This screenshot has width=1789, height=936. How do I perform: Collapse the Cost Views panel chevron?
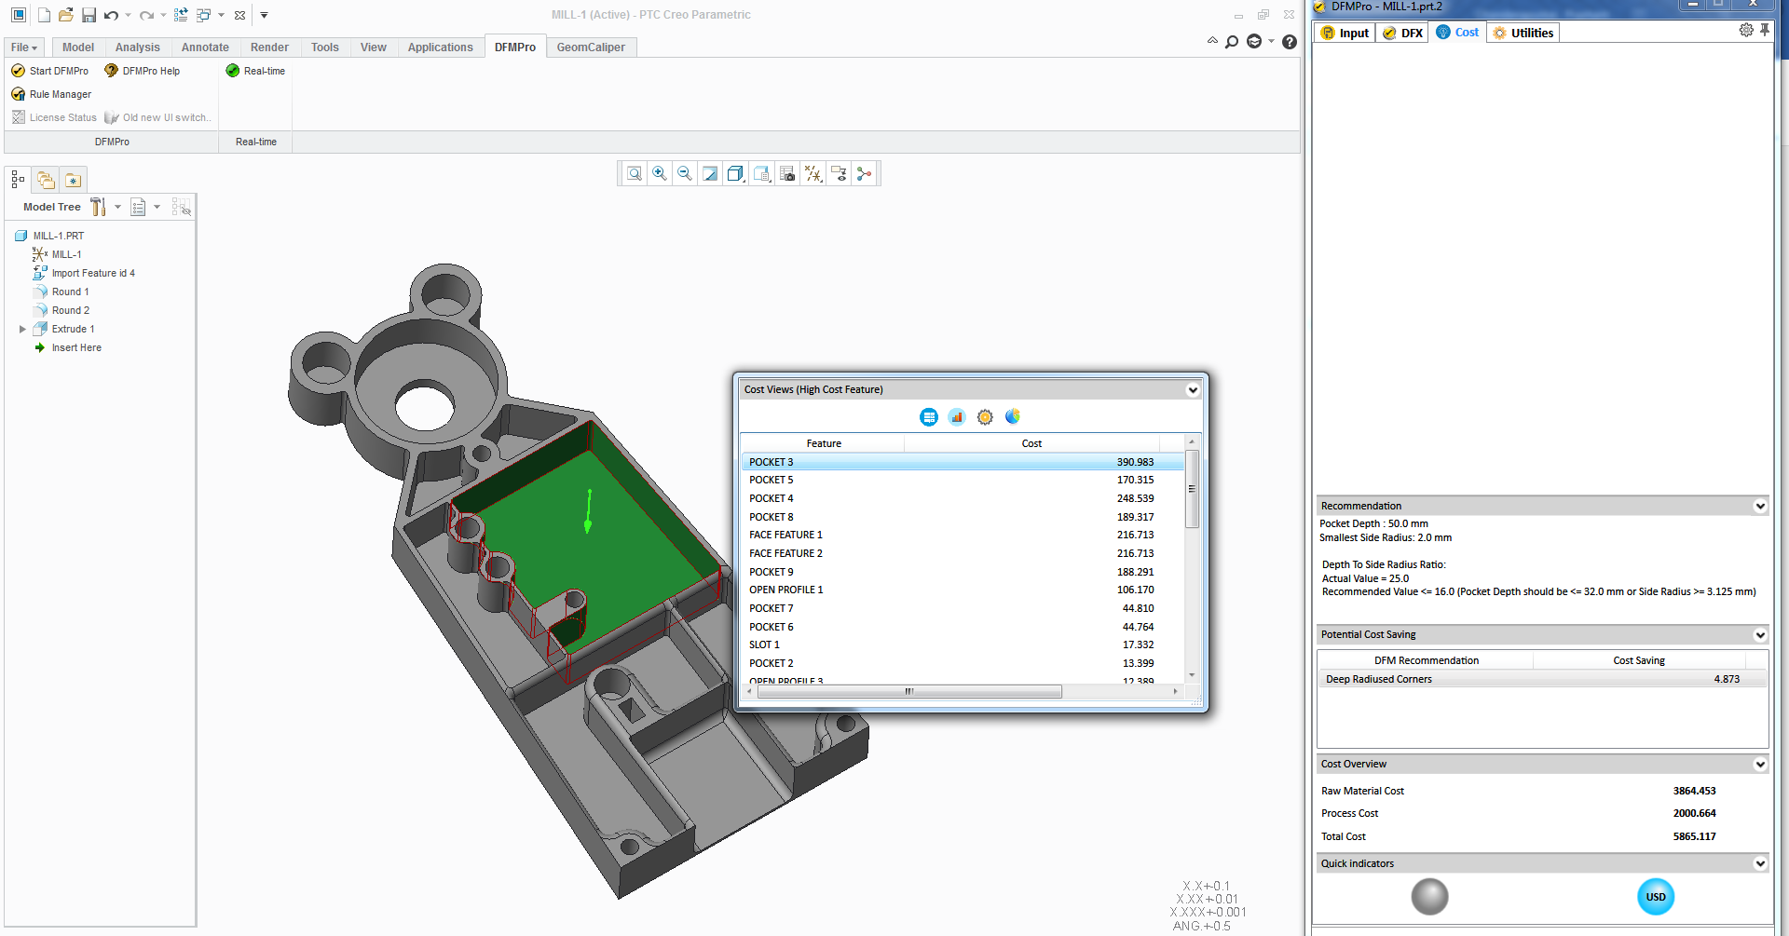click(1192, 390)
